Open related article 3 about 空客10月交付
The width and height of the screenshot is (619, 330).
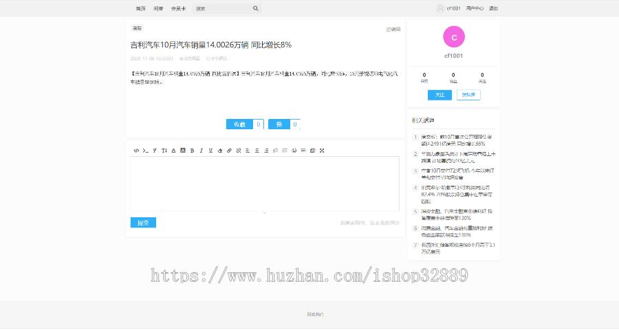coord(457,174)
